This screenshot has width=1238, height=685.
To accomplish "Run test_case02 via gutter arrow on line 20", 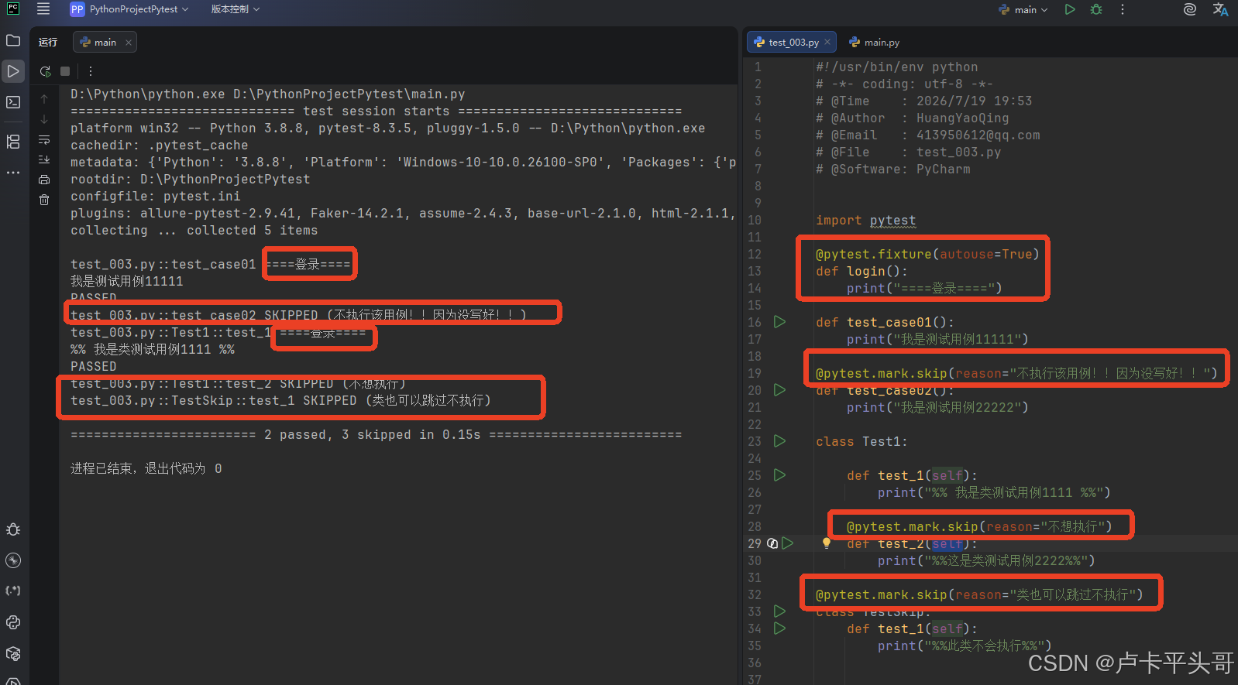I will 780,390.
